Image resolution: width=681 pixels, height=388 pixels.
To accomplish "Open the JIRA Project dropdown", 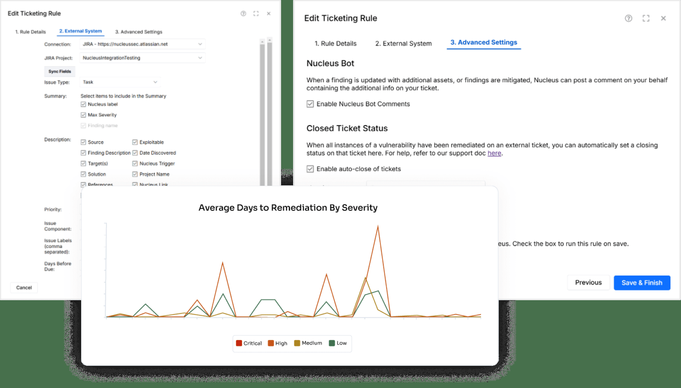I will tap(142, 58).
